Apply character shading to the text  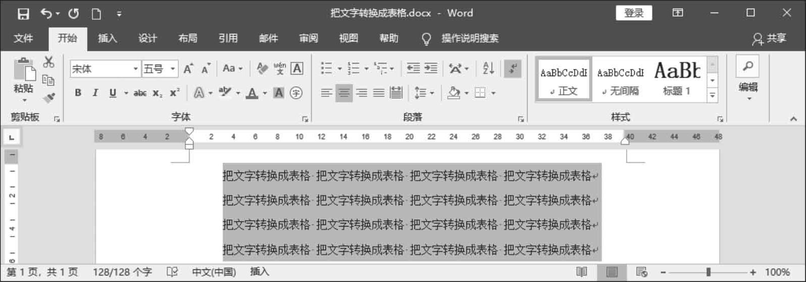pyautogui.click(x=278, y=93)
